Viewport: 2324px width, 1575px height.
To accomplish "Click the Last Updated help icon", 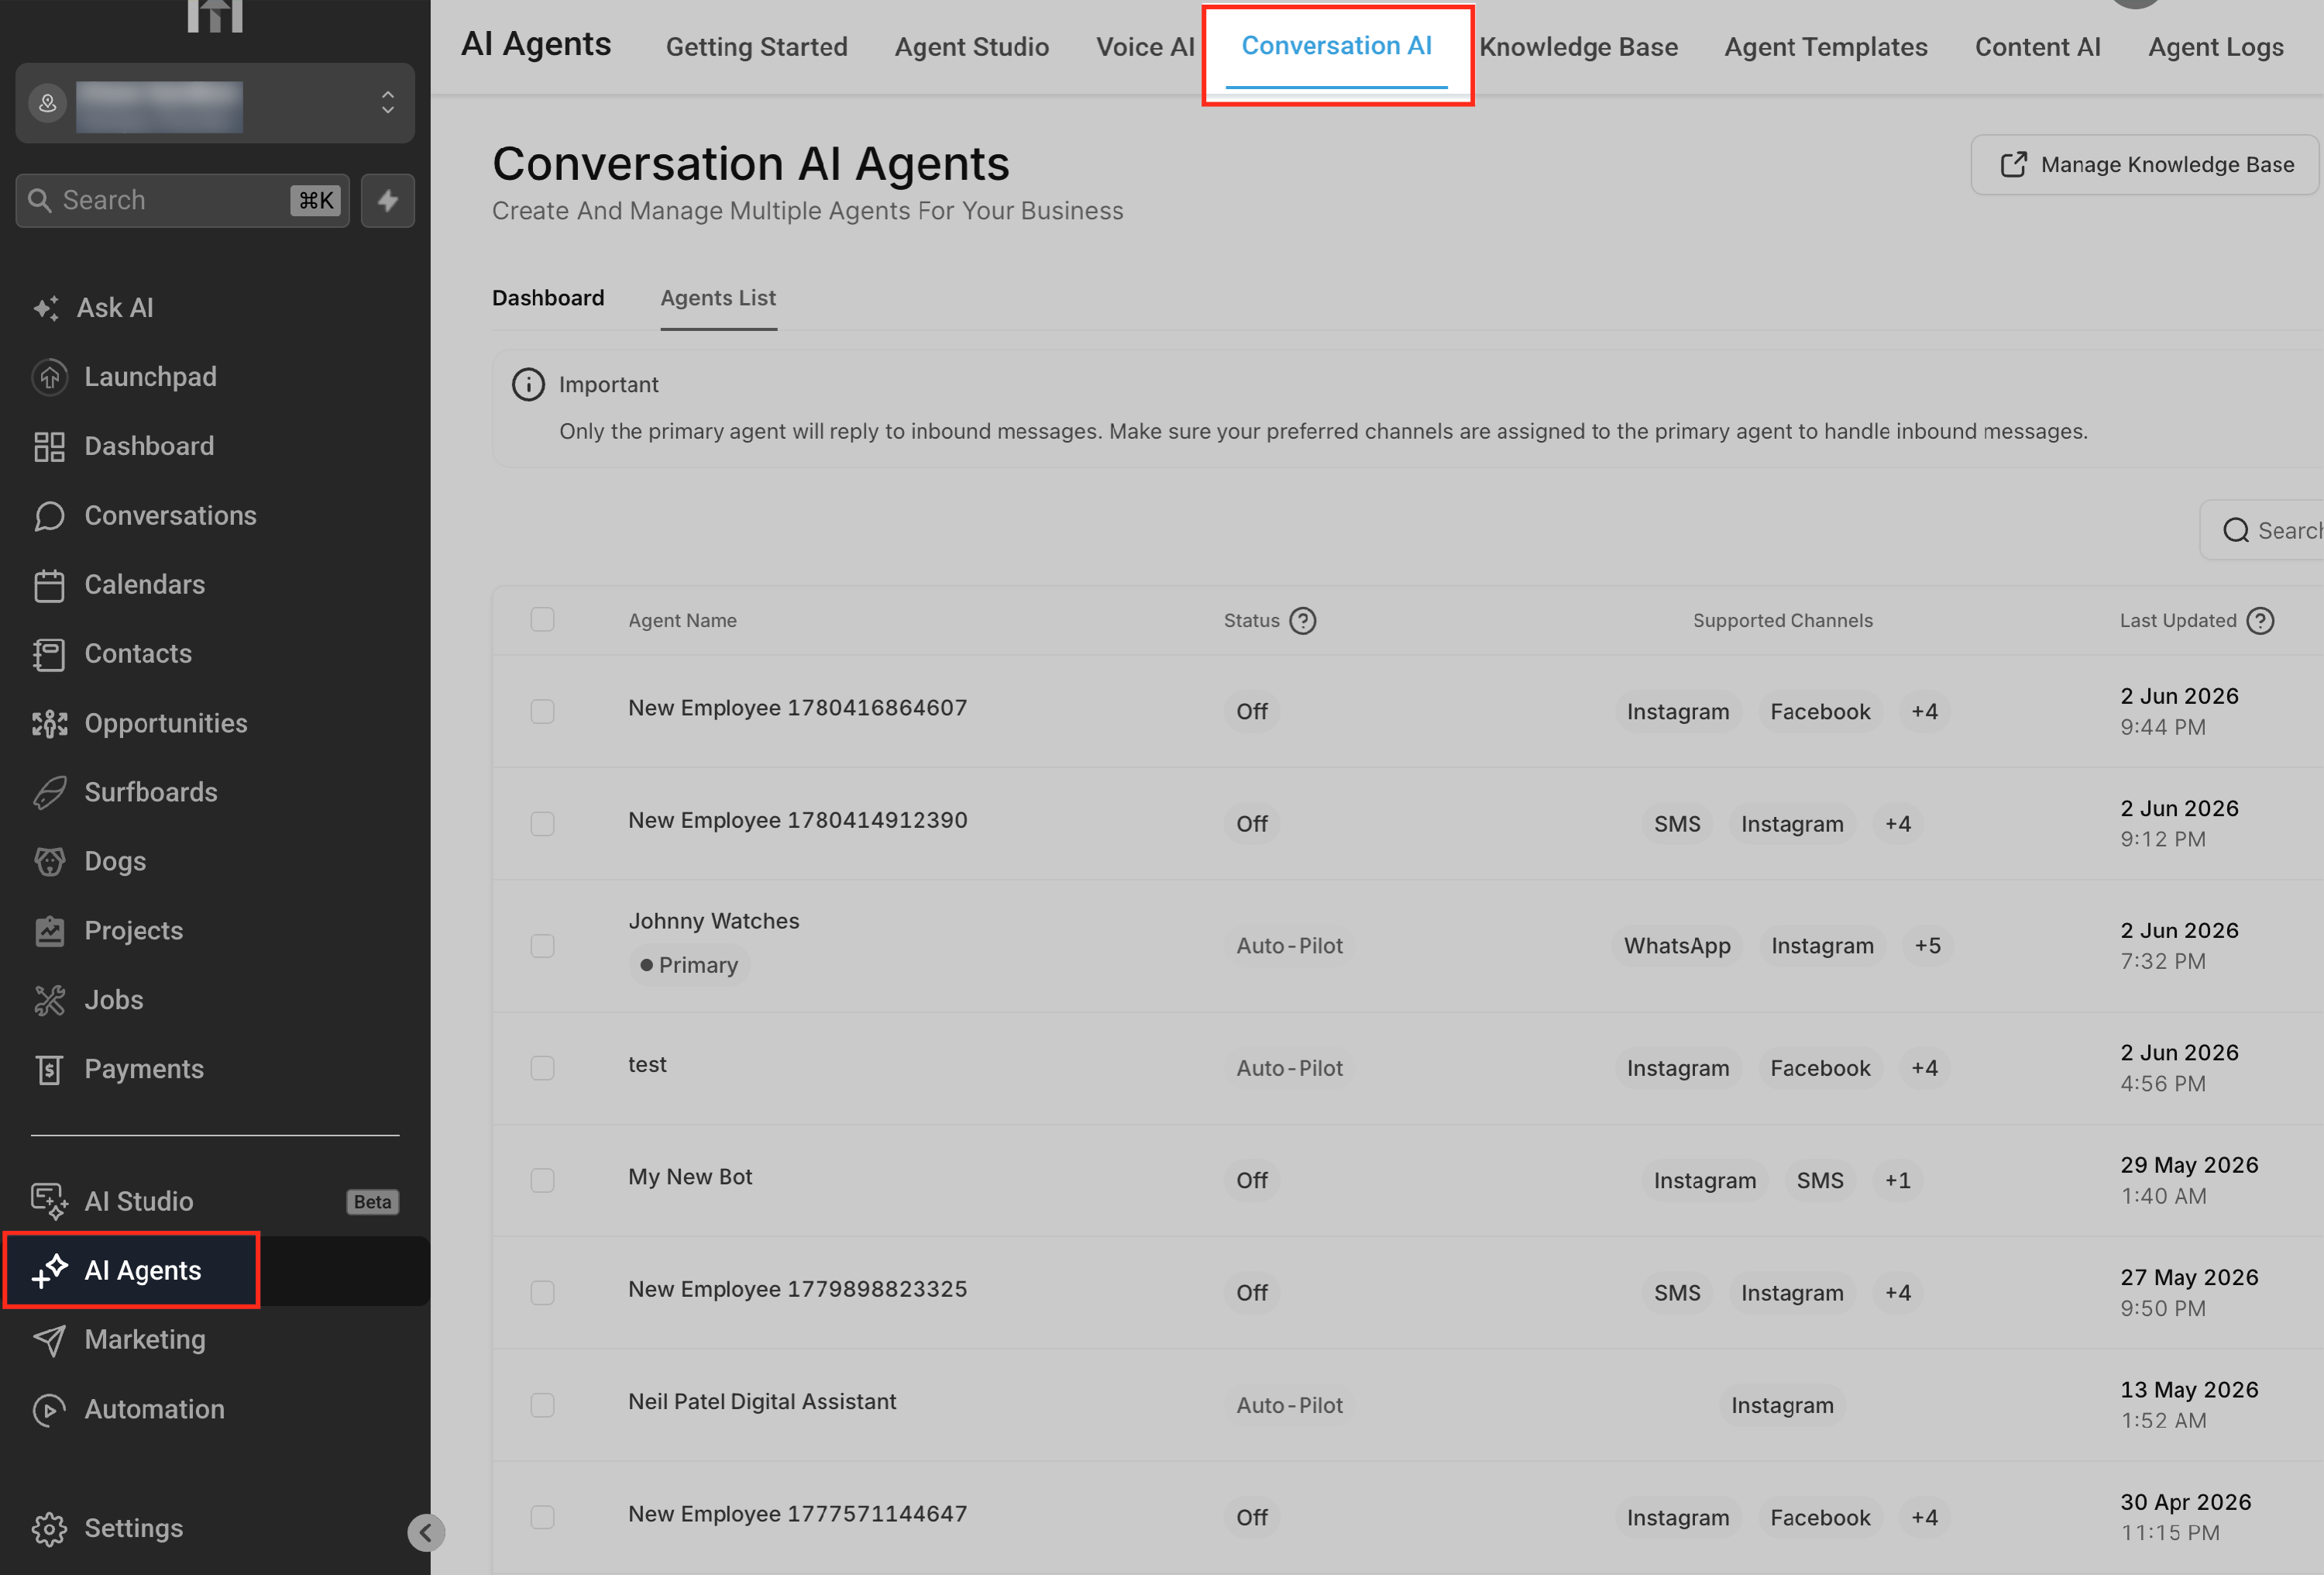I will tap(2260, 620).
